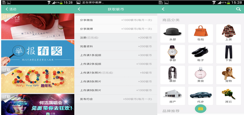Open the 宠物 dog category
The height and width of the screenshot is (115, 244).
pos(229,75)
